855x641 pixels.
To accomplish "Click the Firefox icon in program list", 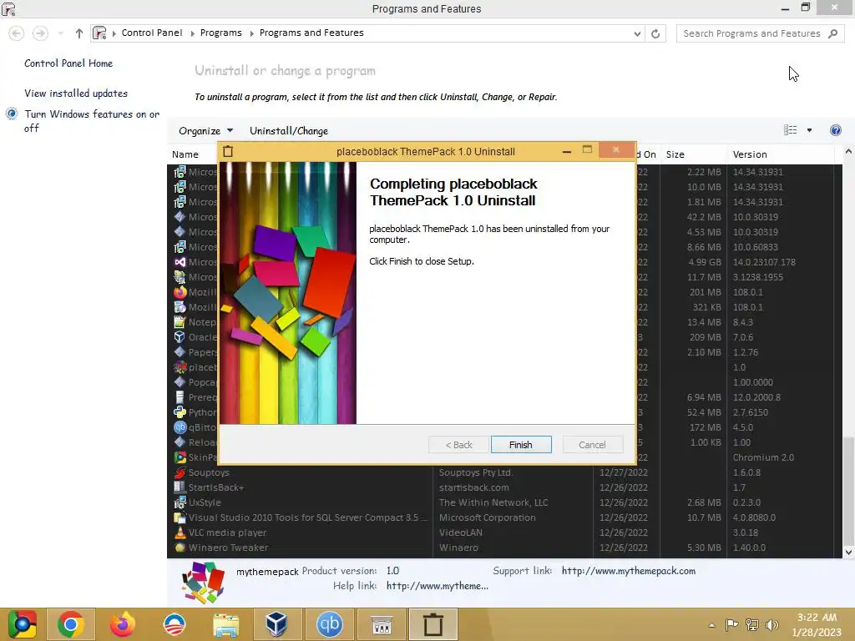I will click(180, 292).
